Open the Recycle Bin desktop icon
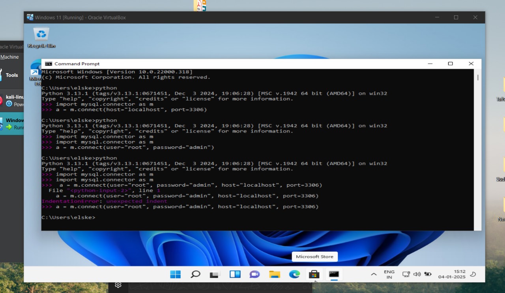The width and height of the screenshot is (505, 293). click(x=41, y=37)
